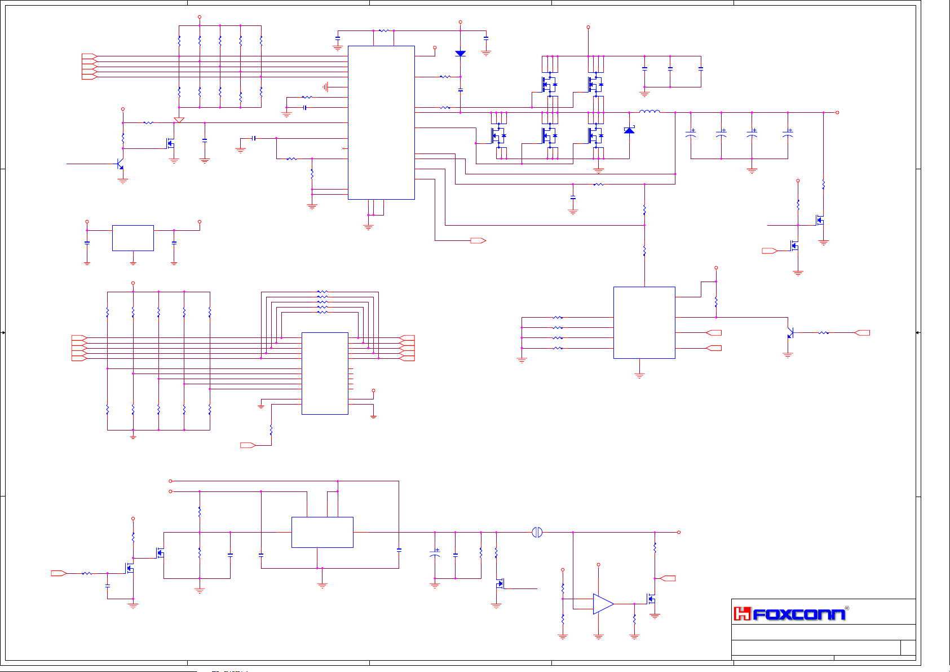
Task: Select the rightmost electrolytic output capacitor
Action: click(788, 134)
